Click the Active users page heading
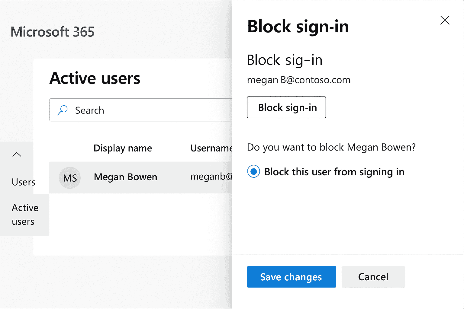 click(x=95, y=78)
